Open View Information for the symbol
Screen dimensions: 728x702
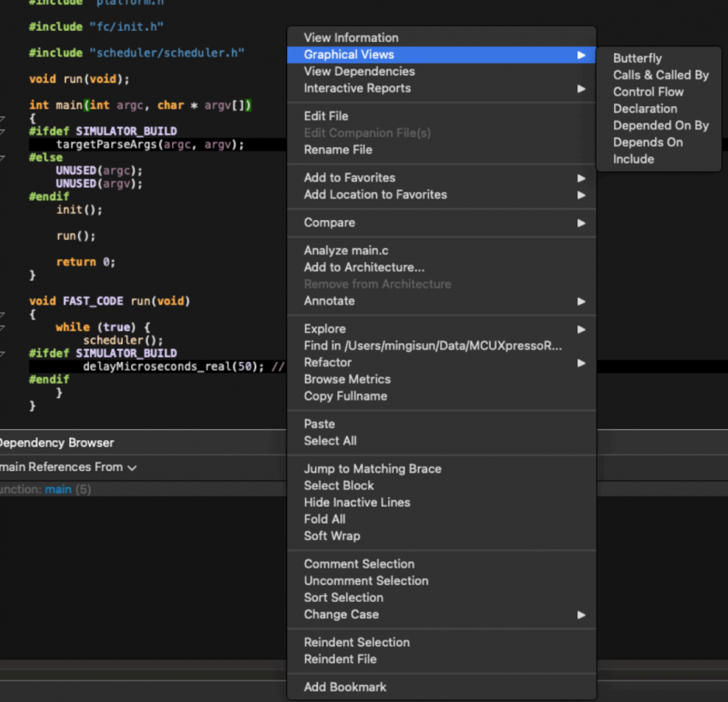[351, 38]
